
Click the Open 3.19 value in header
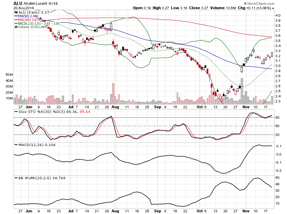(x=142, y=8)
